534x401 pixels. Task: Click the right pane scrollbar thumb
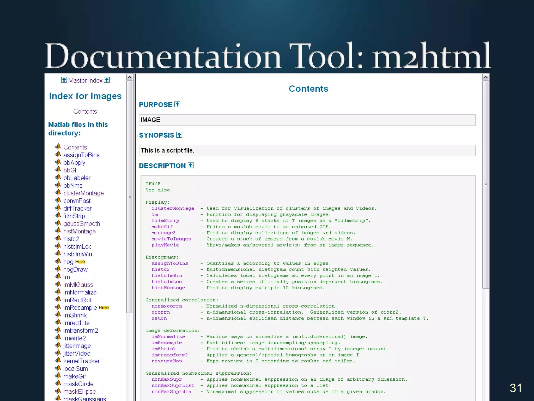[x=486, y=185]
